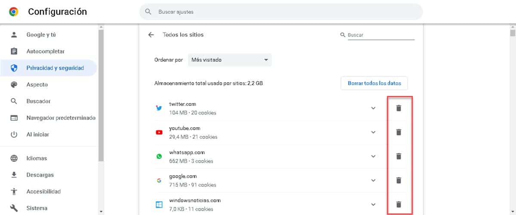Screen dimensions: 516x215
Task: Click the Chrome logo in the header
Action: 14,12
